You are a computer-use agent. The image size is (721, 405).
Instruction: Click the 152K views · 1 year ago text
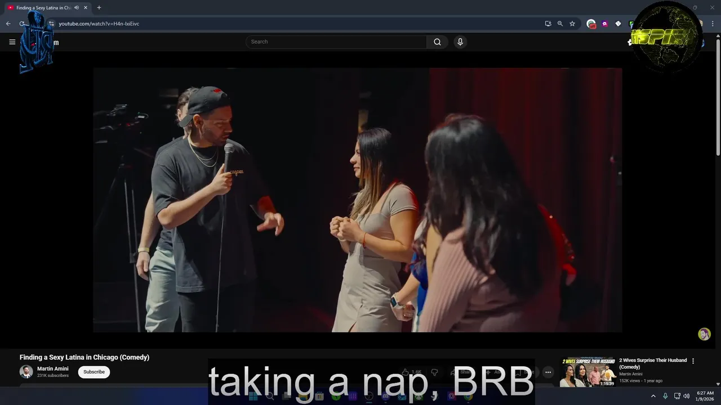(641, 381)
